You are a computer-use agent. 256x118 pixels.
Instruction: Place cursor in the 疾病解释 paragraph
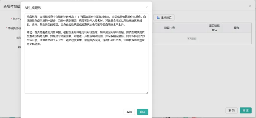tap(86, 21)
